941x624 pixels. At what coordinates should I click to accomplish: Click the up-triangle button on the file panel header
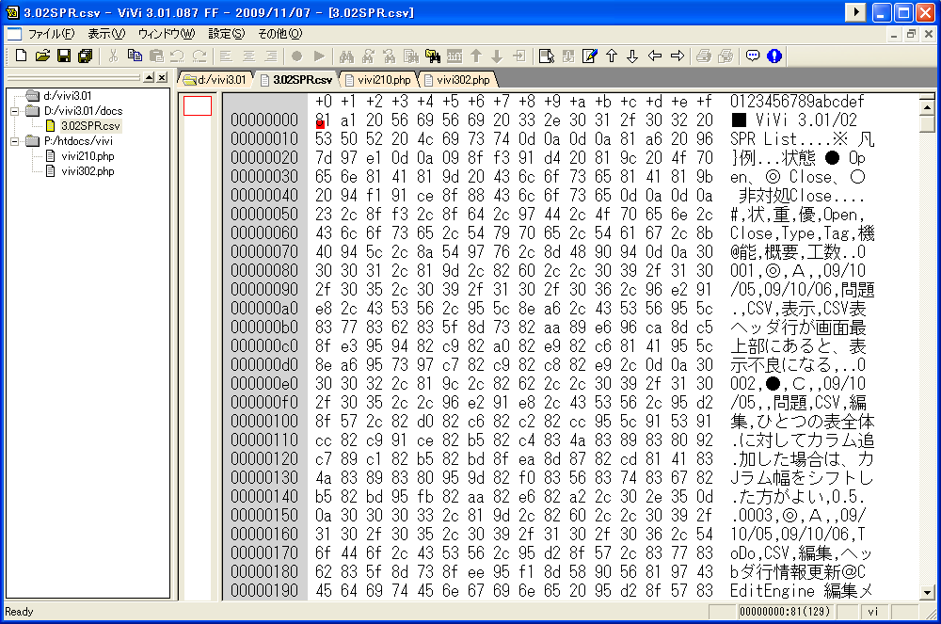[x=150, y=77]
